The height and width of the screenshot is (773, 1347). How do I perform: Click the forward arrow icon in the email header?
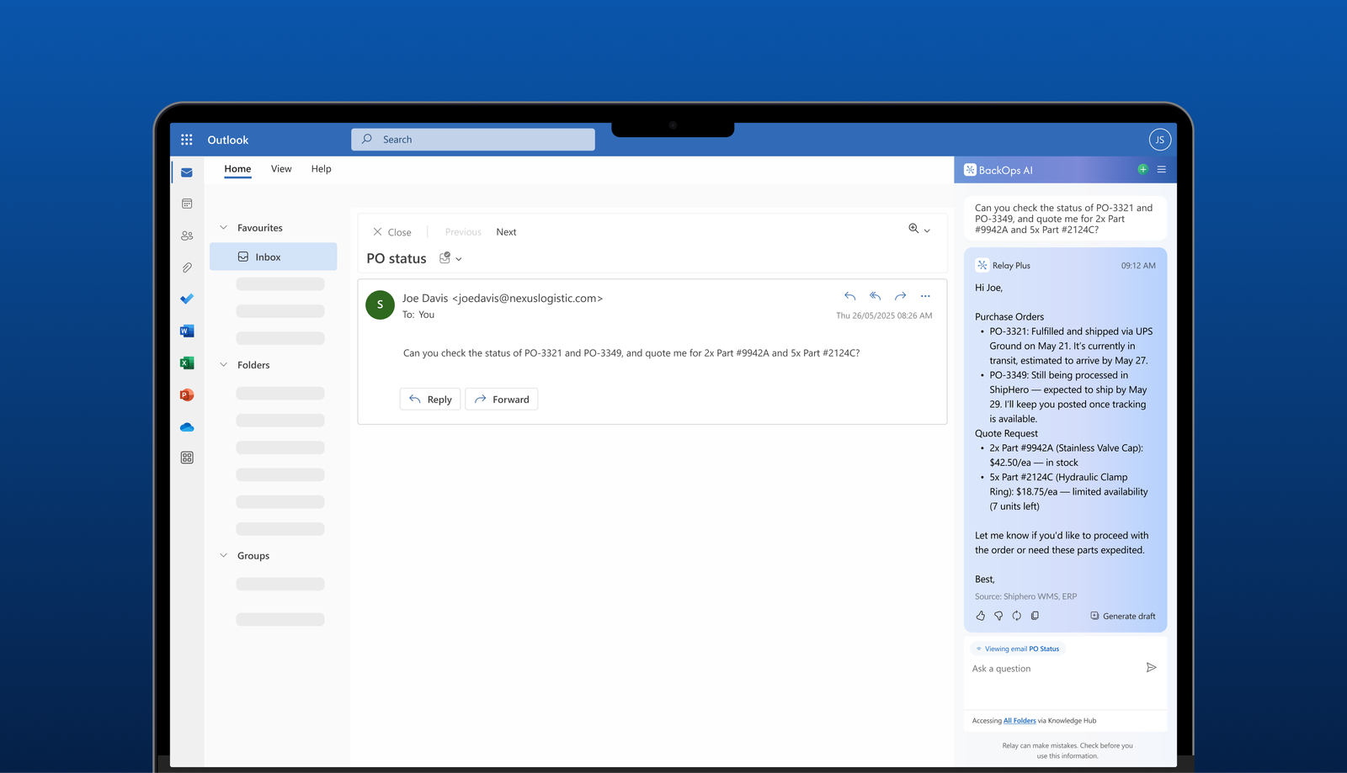[900, 296]
